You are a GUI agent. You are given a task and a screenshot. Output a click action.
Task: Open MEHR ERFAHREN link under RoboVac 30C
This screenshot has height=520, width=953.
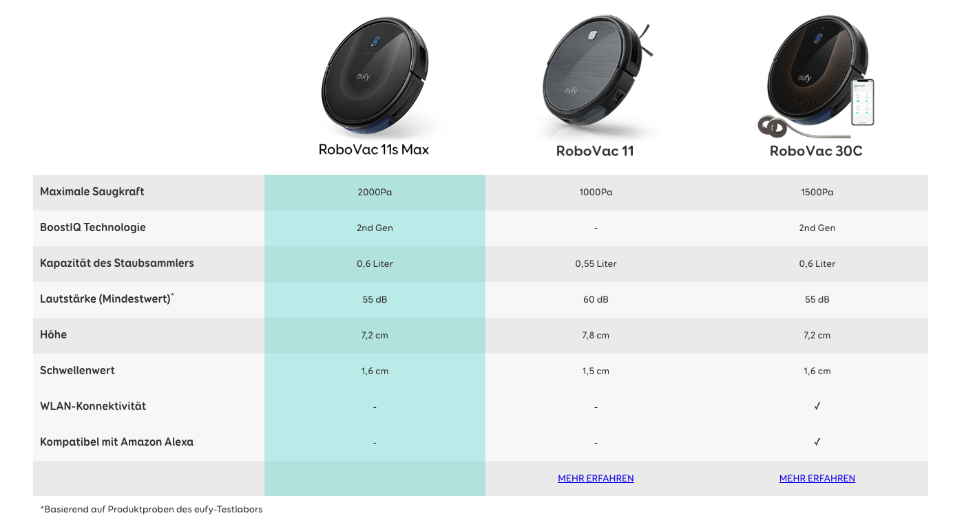[x=817, y=478]
